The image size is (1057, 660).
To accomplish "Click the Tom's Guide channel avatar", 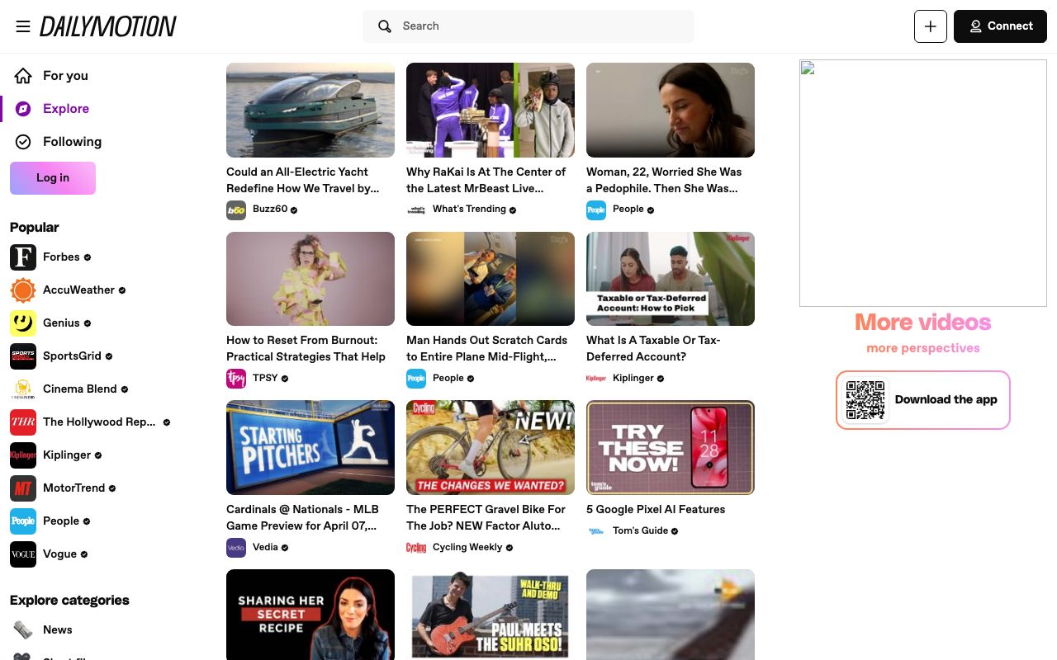I will [596, 531].
